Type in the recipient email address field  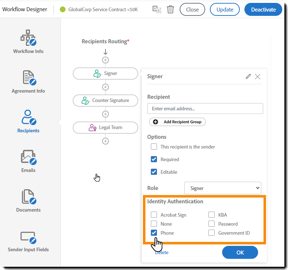pos(205,109)
